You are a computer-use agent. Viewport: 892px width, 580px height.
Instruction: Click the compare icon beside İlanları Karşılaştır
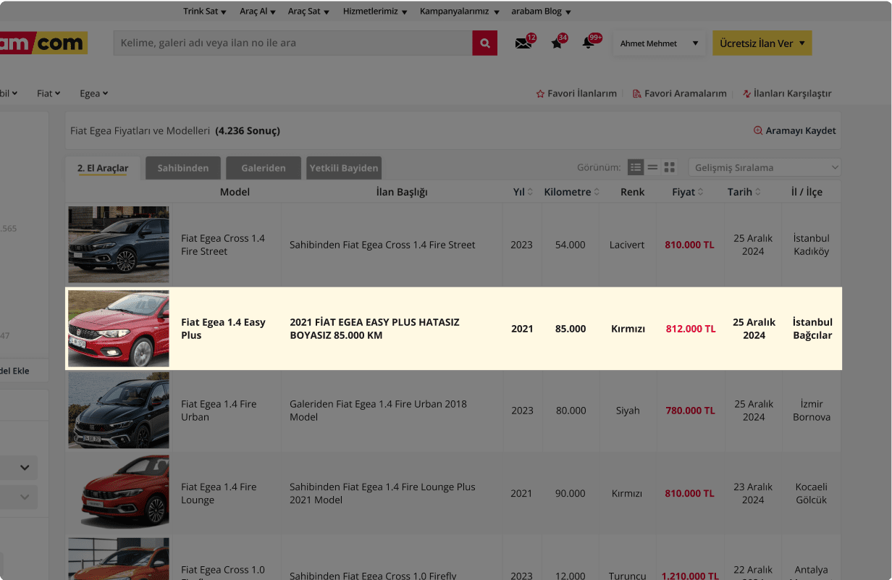click(746, 93)
